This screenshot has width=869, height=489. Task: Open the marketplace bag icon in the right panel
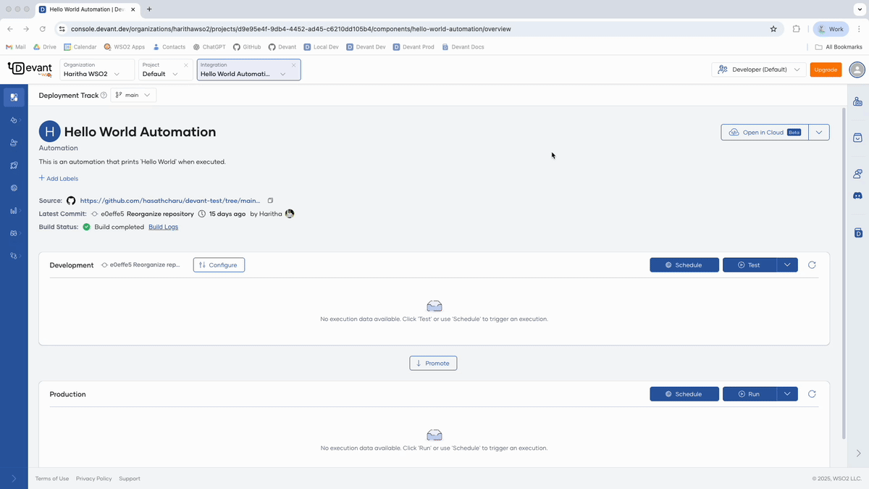click(x=858, y=138)
